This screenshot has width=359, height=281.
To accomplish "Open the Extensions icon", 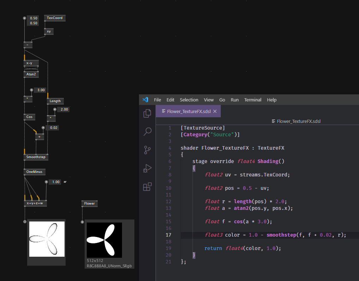I will click(147, 187).
